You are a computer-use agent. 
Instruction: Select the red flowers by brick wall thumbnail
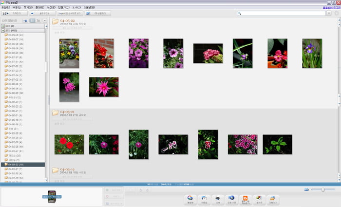pos(104,53)
